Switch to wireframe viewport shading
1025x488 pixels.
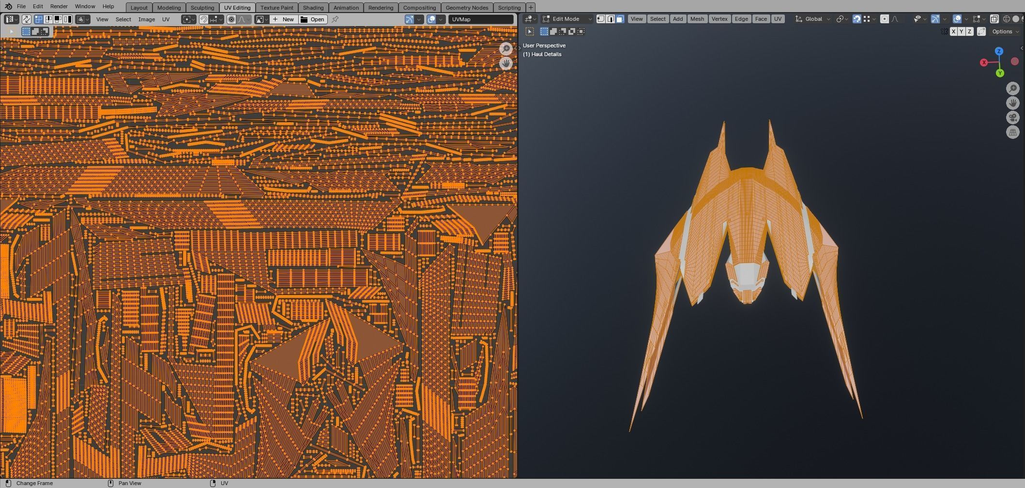(x=1007, y=19)
